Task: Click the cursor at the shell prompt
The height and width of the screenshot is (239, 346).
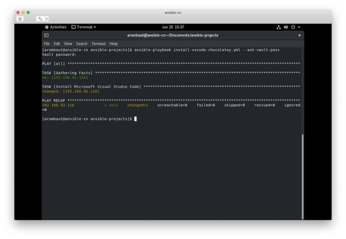Action: tap(135, 119)
